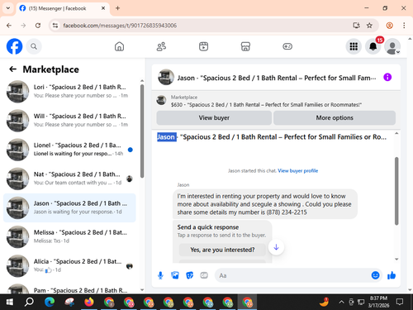Open a new browser tab
413x310 pixels.
click(117, 8)
